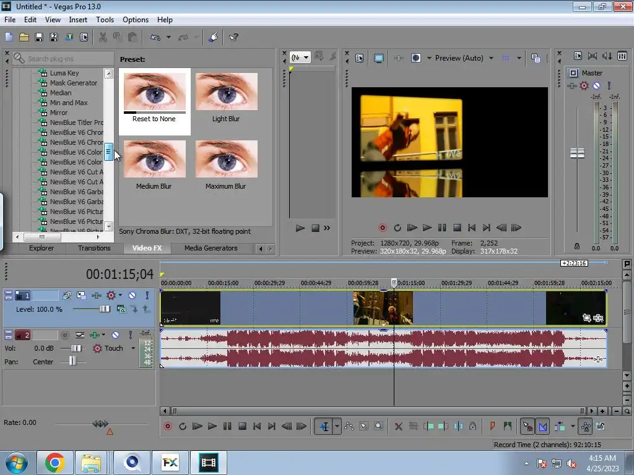Screen dimensions: 634x475
Task: Click the New project icon
Action: (9, 37)
